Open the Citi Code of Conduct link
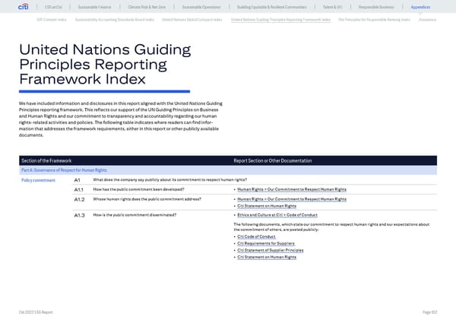Image resolution: width=456 pixels, height=323 pixels. tap(258, 237)
